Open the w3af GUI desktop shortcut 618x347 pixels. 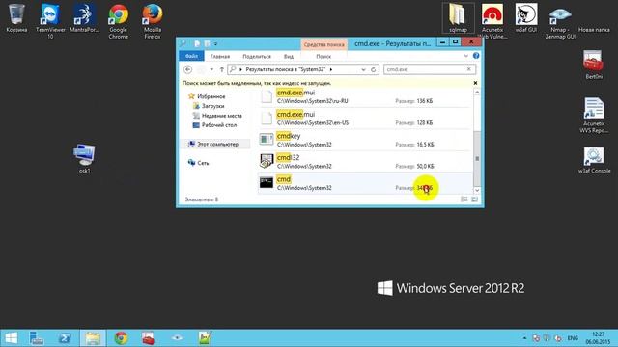point(525,17)
